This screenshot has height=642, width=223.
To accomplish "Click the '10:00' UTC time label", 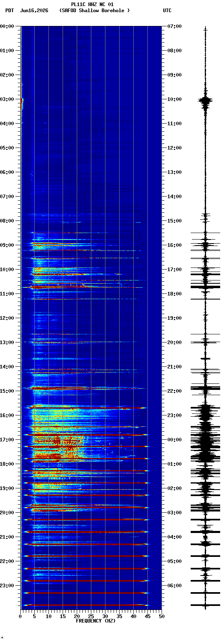I will (x=175, y=99).
